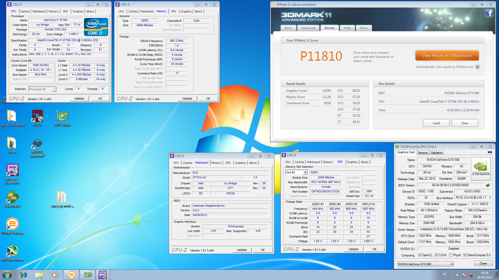Screen dimensions: 499x280
Task: Click the Load button in 3DMark 11
Action: click(x=436, y=123)
